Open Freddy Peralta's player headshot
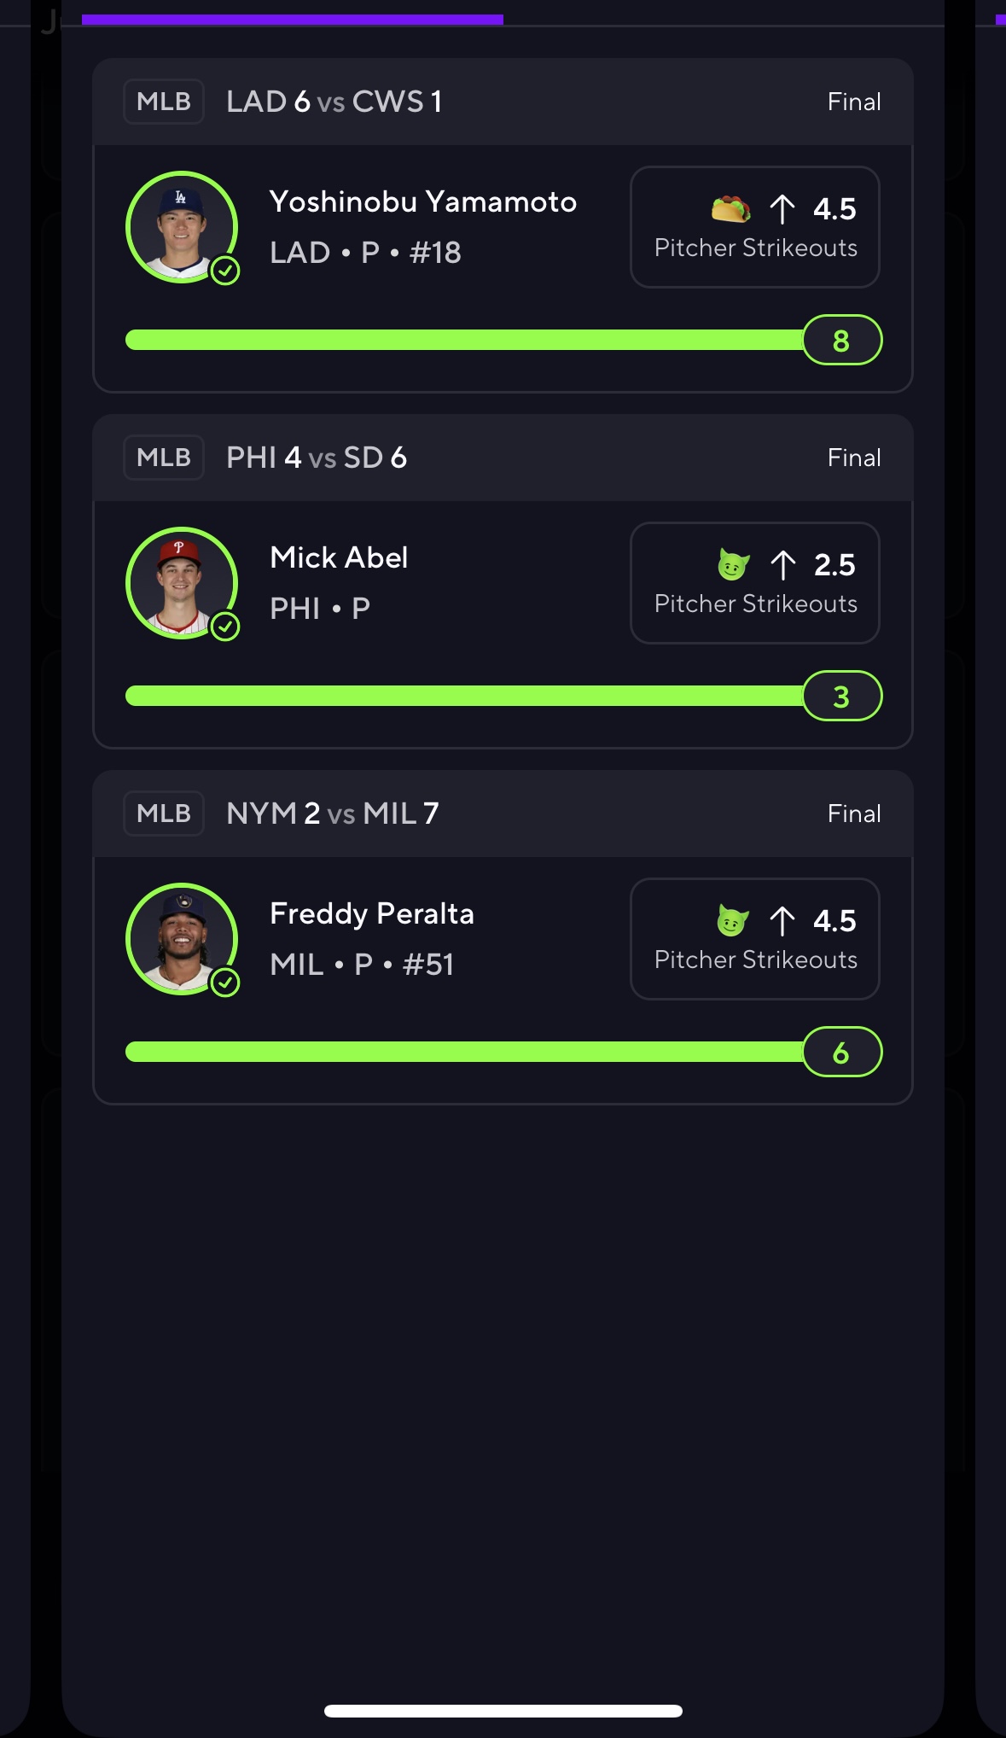This screenshot has width=1006, height=1738. [x=182, y=939]
